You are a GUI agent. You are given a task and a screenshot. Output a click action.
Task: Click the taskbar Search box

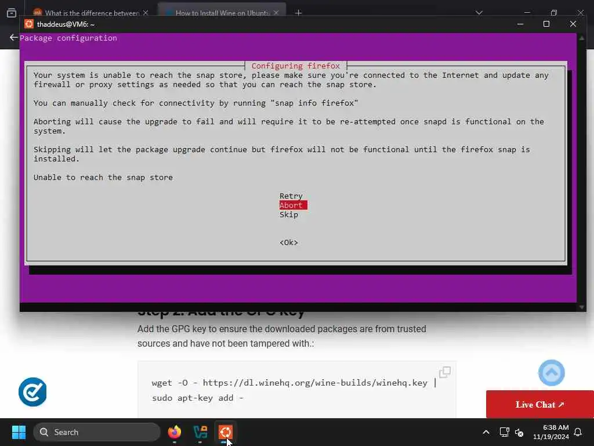click(97, 432)
